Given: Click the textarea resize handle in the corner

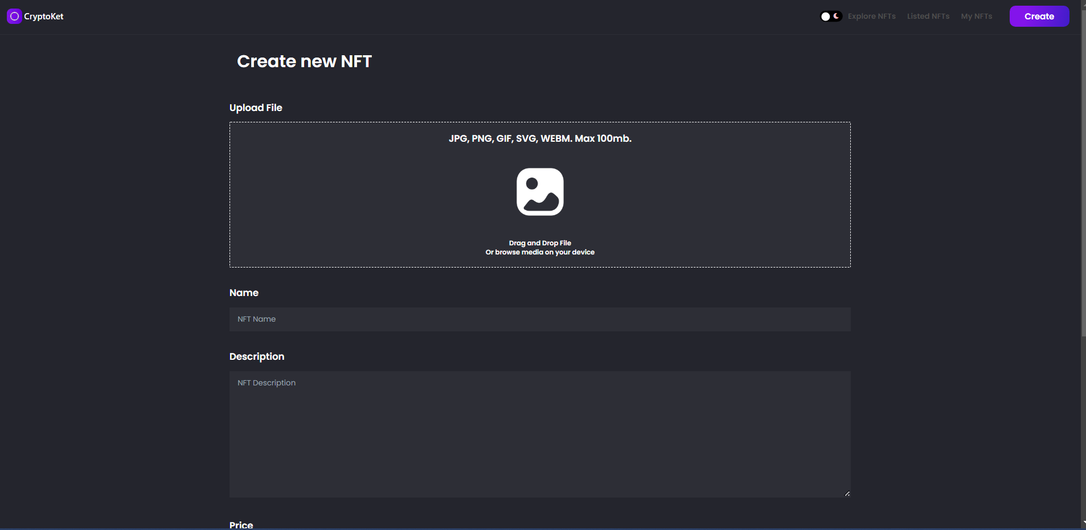Looking at the screenshot, I should 847,494.
